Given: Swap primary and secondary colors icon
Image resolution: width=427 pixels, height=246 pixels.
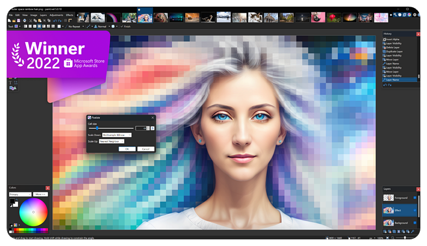Looking at the screenshot, I should pyautogui.click(x=17, y=200).
